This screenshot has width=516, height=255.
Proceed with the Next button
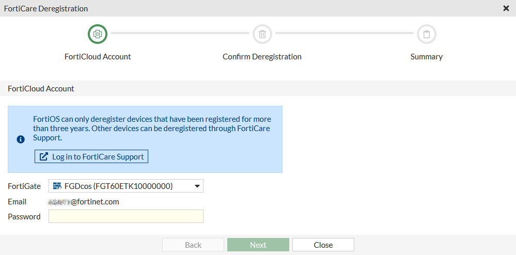click(258, 245)
